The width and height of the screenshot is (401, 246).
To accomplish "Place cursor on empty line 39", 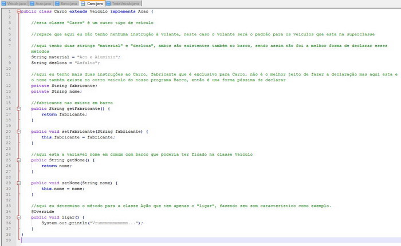I will pos(115,240).
